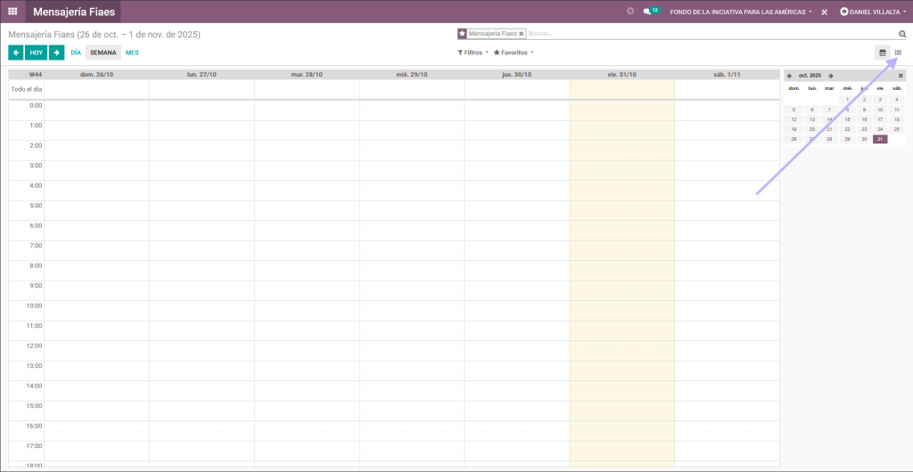The height and width of the screenshot is (472, 913).
Task: Go to next week with right arrow
Action: point(56,53)
